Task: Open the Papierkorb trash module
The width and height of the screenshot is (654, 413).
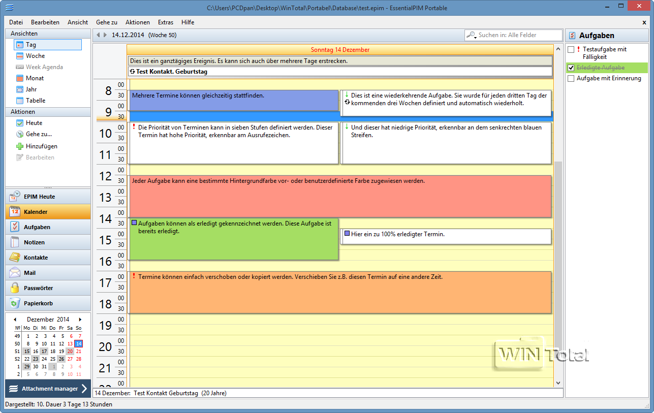Action: [x=48, y=303]
